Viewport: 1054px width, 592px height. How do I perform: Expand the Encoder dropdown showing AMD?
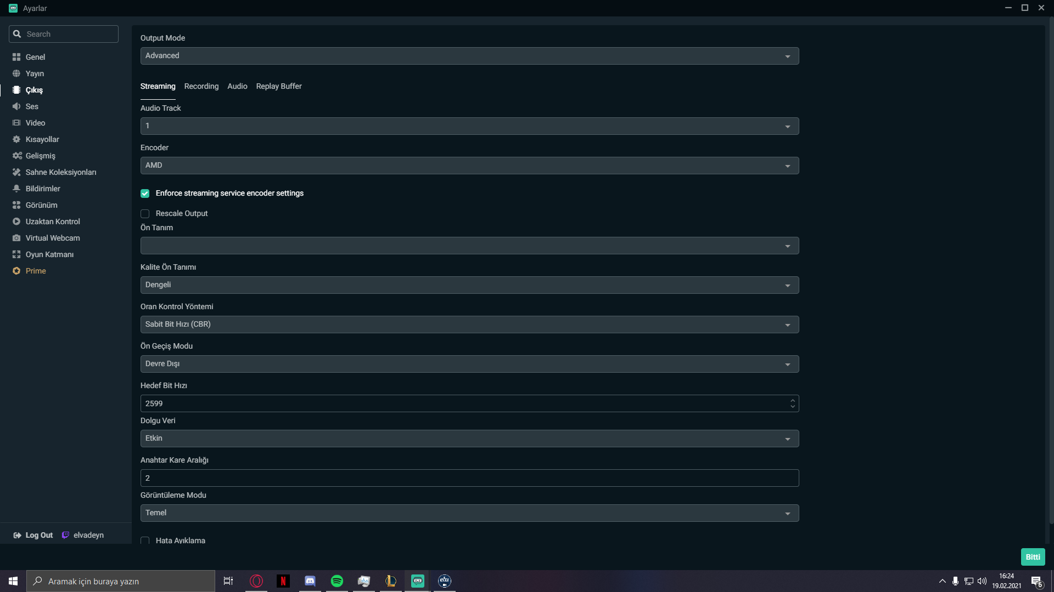[x=469, y=166]
